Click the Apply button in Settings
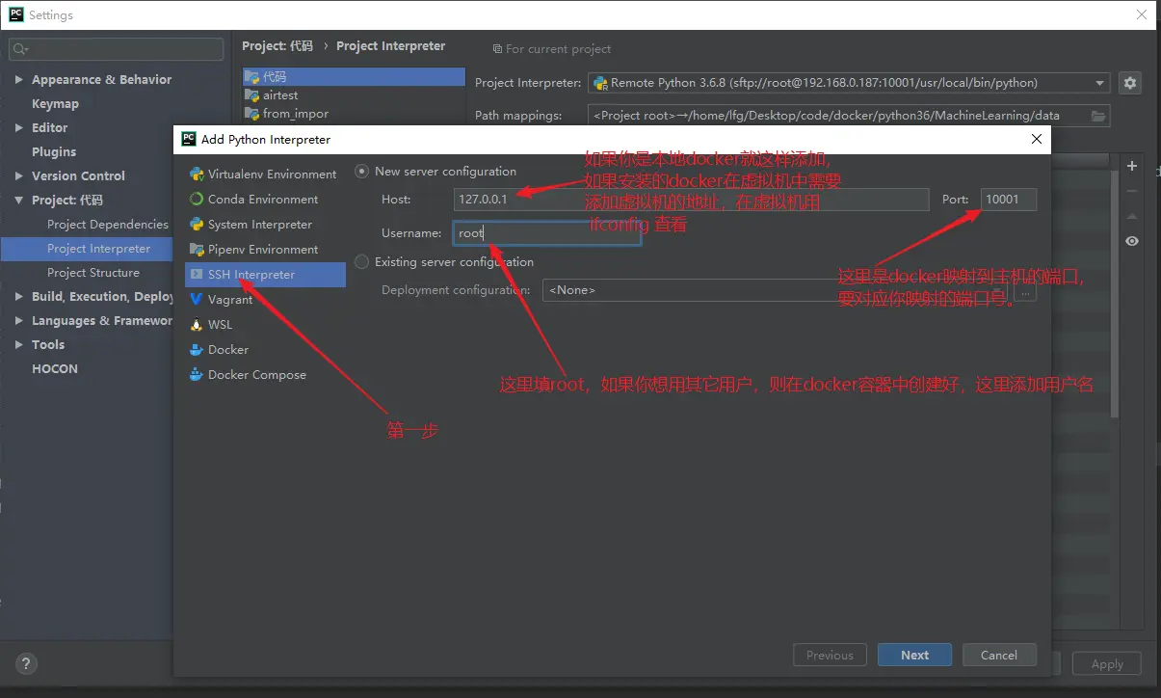The height and width of the screenshot is (698, 1161). point(1107,664)
